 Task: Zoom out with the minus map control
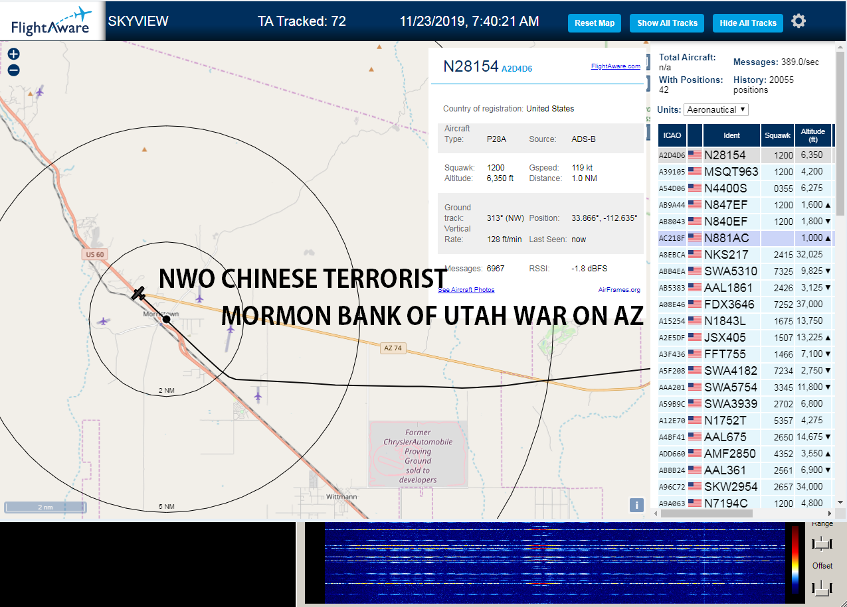13,70
